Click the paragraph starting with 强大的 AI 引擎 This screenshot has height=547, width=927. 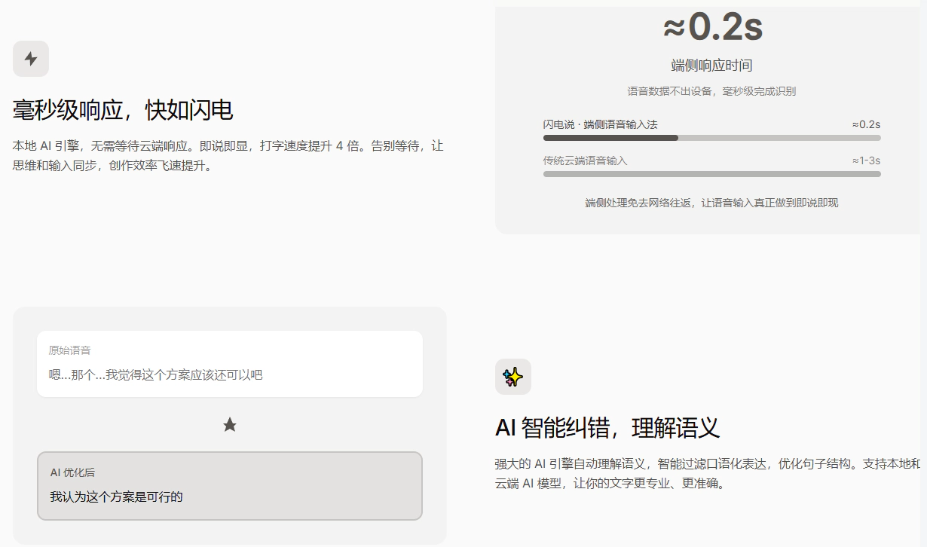[x=707, y=473]
